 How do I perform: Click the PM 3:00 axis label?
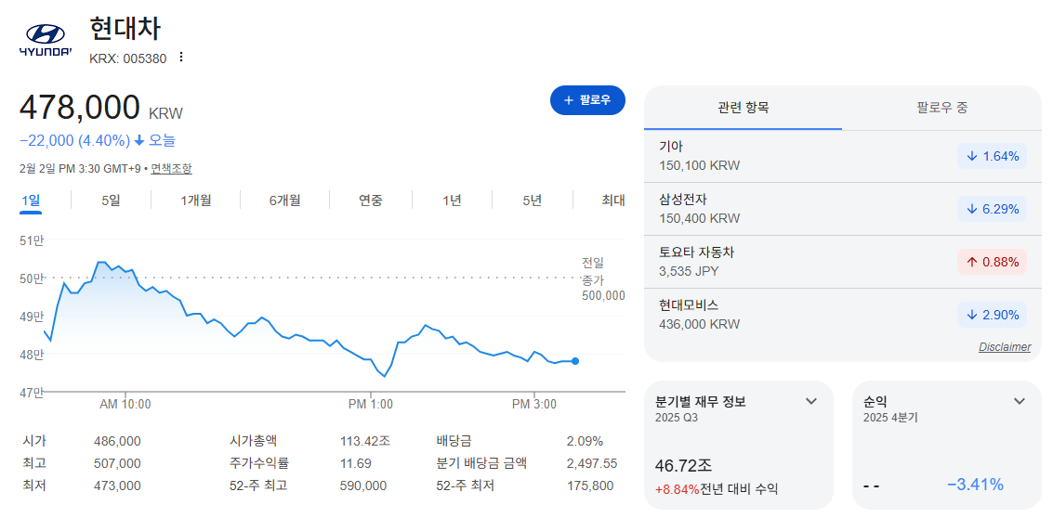(x=534, y=405)
